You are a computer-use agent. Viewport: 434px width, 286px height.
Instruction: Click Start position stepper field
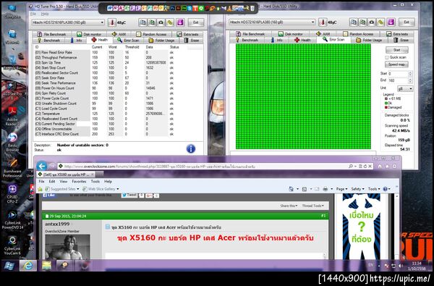coord(400,74)
